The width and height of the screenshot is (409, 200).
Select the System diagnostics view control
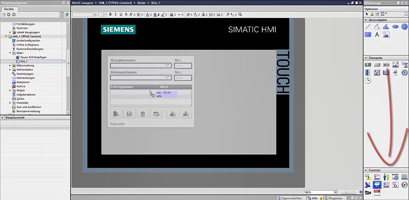[395, 185]
